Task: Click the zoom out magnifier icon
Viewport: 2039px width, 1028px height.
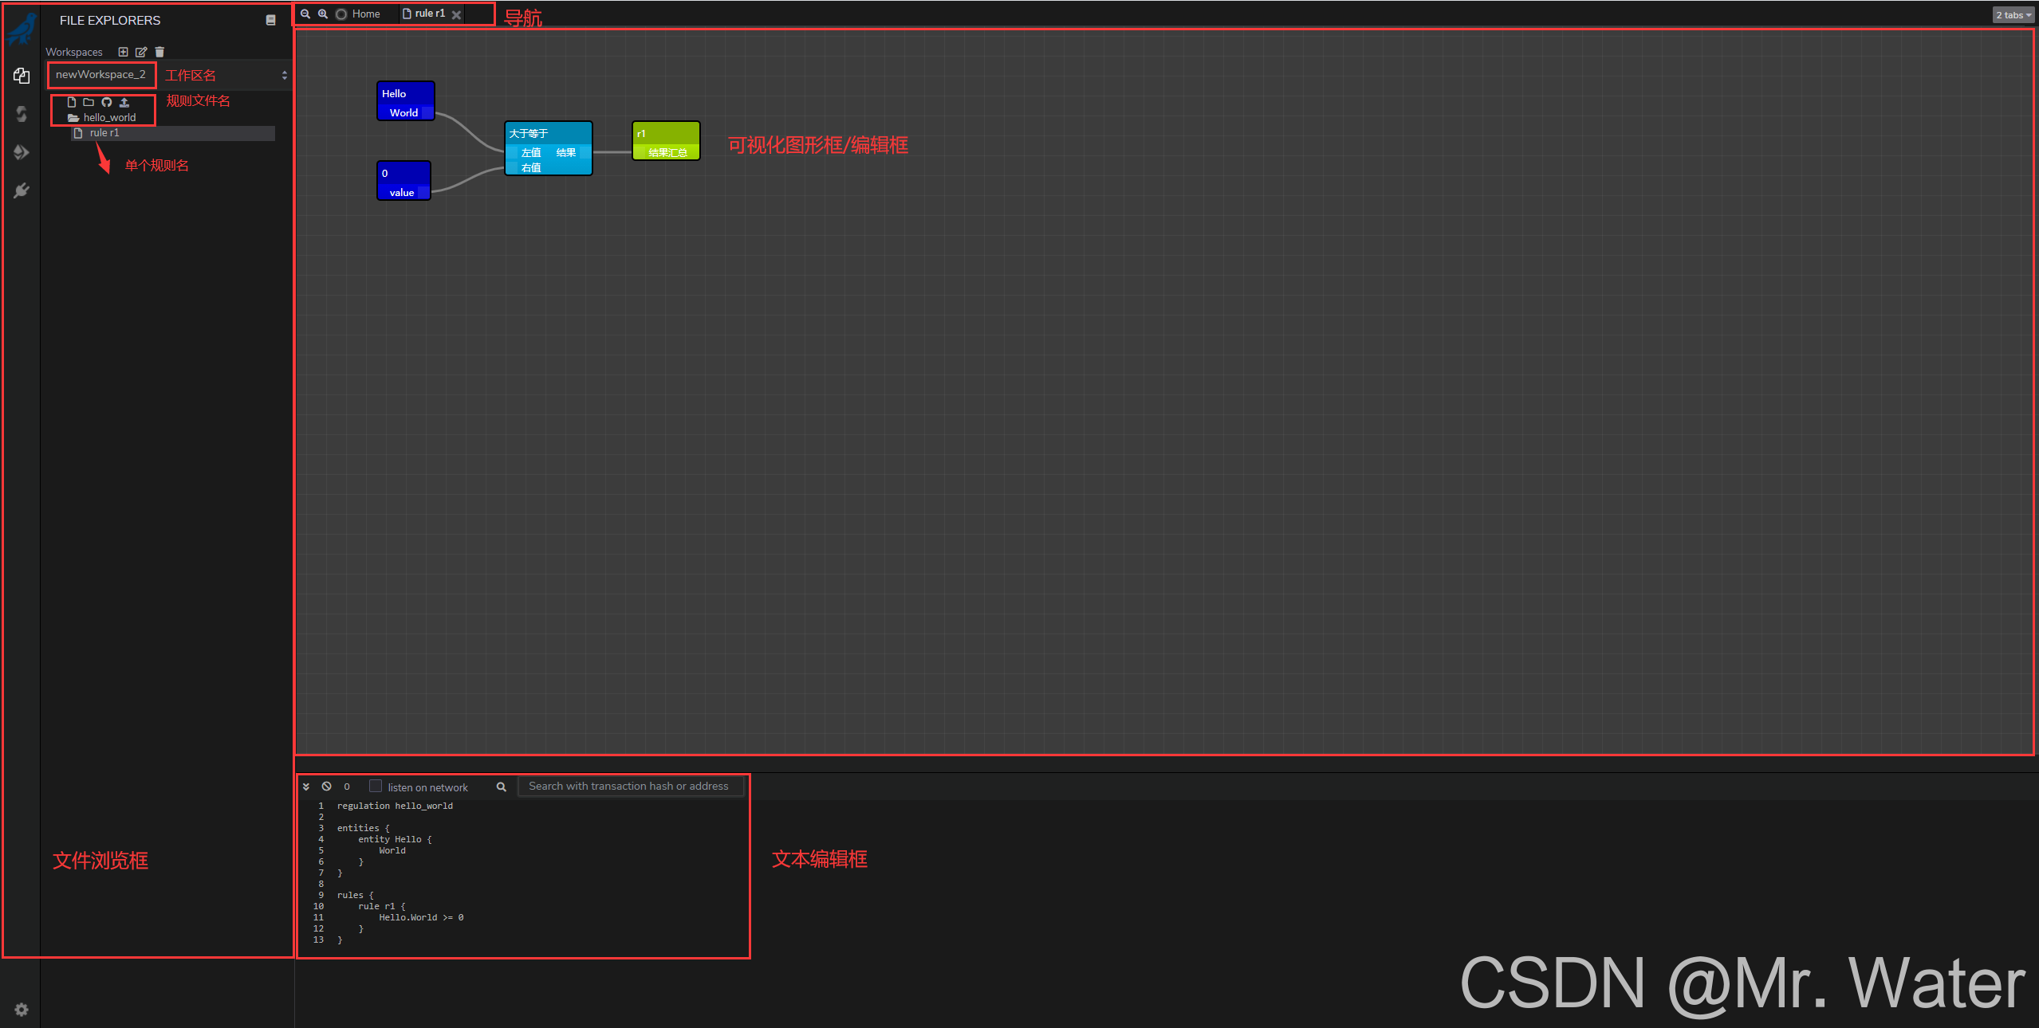Action: [305, 14]
